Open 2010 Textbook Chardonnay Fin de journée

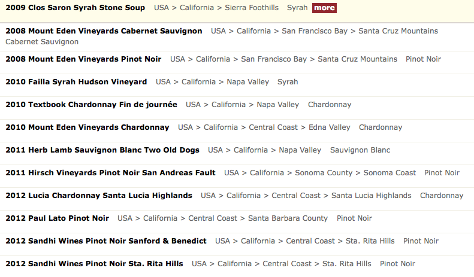[x=91, y=105]
